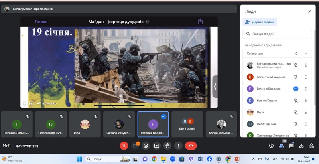Image resolution: width=319 pixels, height=164 pixels.
Task: Open Zoom from the taskbar
Action: (x=173, y=159)
